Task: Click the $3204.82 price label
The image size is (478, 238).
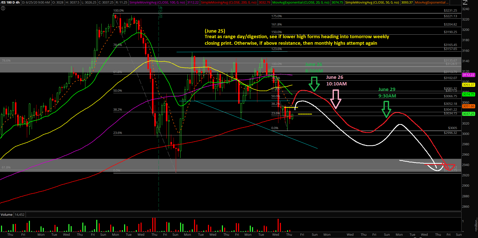Action: click(x=450, y=25)
